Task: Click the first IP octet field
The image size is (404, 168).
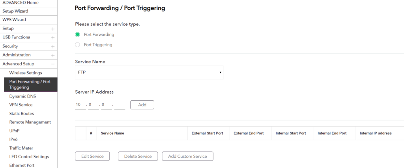Action: [80, 105]
